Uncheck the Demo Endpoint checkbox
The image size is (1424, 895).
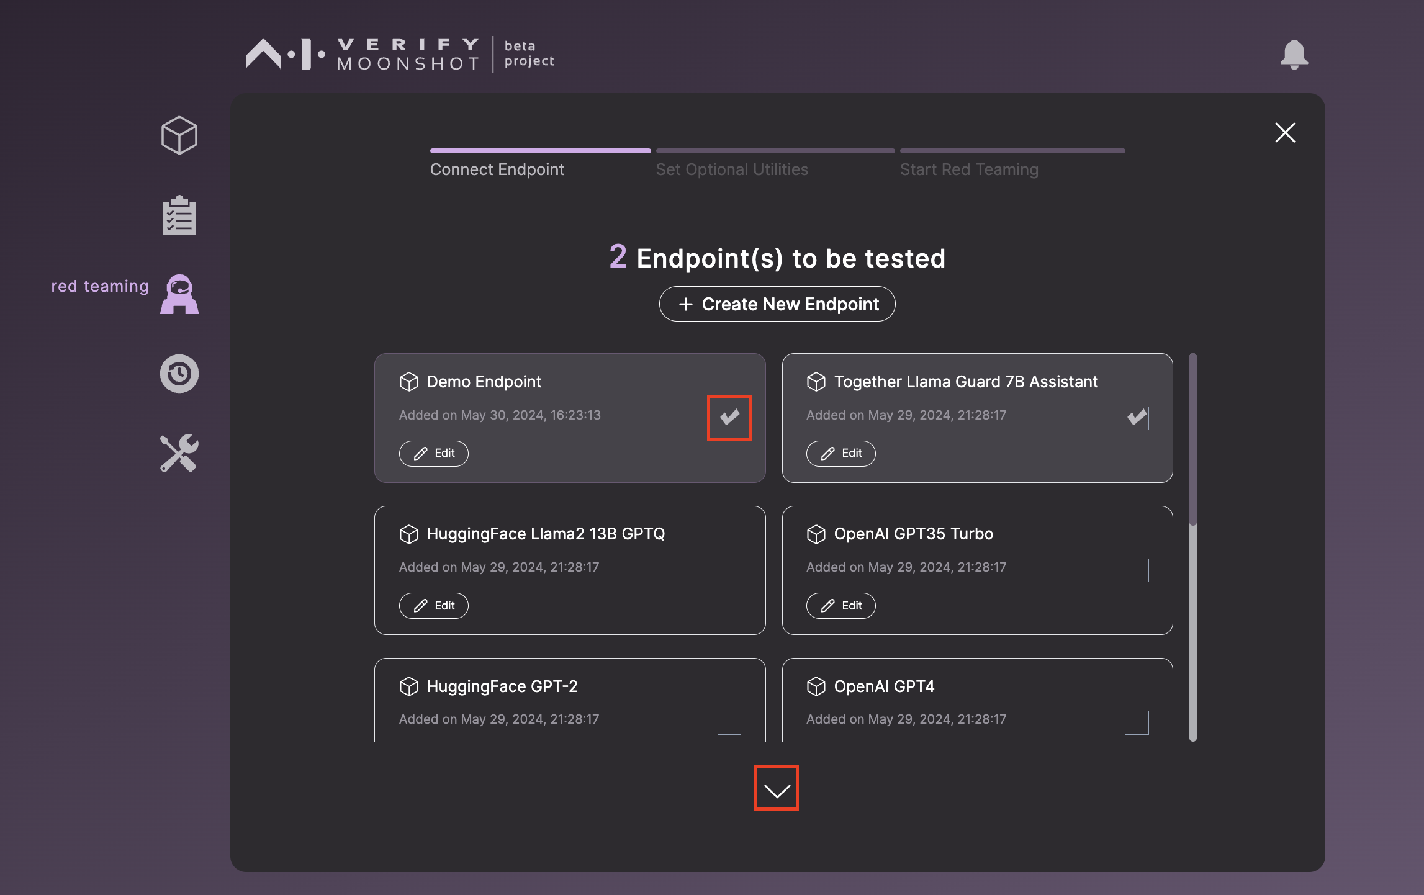coord(729,418)
